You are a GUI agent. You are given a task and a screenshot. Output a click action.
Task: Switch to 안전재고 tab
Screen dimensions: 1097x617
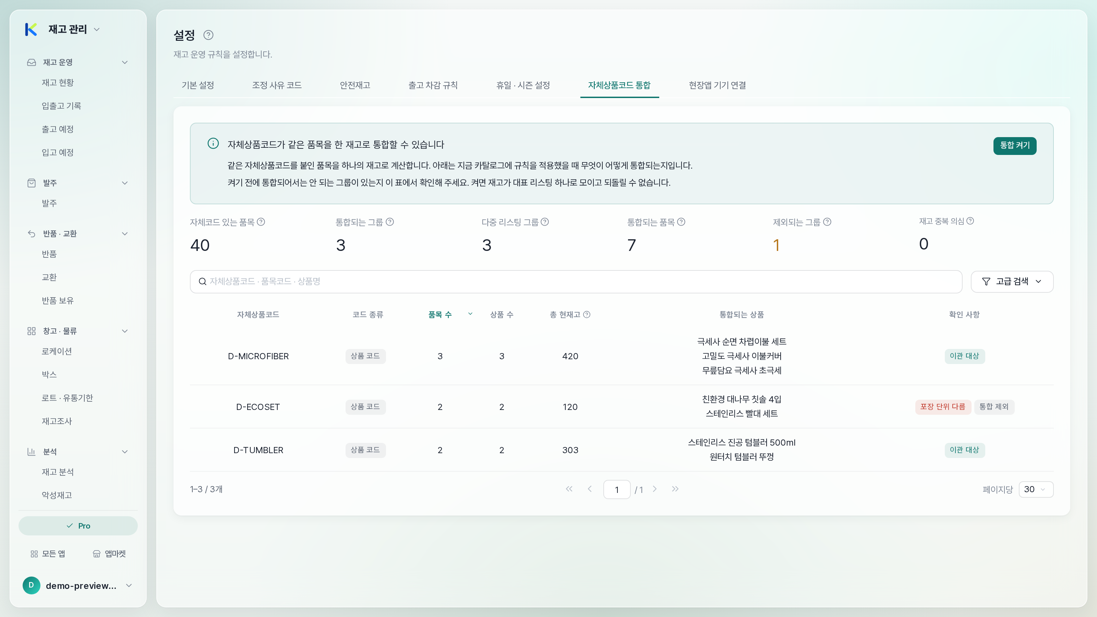(x=355, y=85)
